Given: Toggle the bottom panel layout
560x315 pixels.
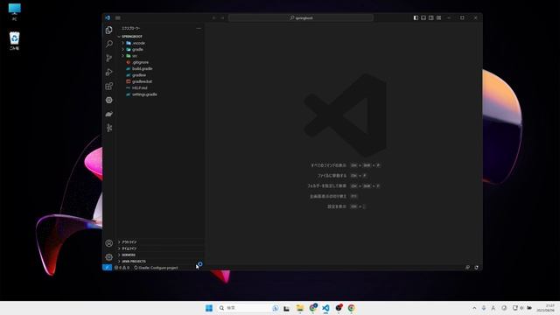Looking at the screenshot, I should (423, 17).
